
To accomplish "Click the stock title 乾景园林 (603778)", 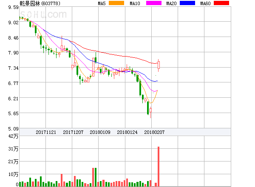I will (x=40, y=3).
